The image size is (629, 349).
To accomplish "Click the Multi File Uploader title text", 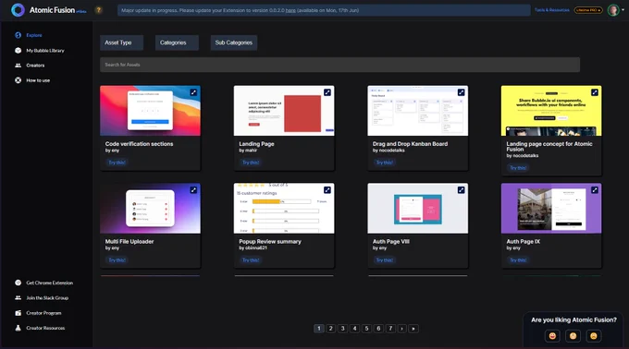I will [x=129, y=241].
